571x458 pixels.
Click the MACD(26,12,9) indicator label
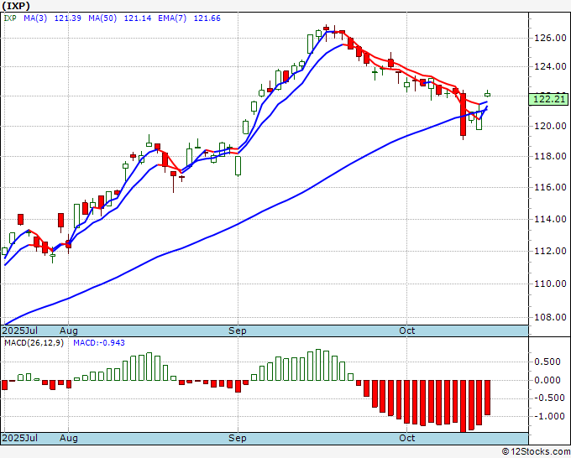point(34,343)
